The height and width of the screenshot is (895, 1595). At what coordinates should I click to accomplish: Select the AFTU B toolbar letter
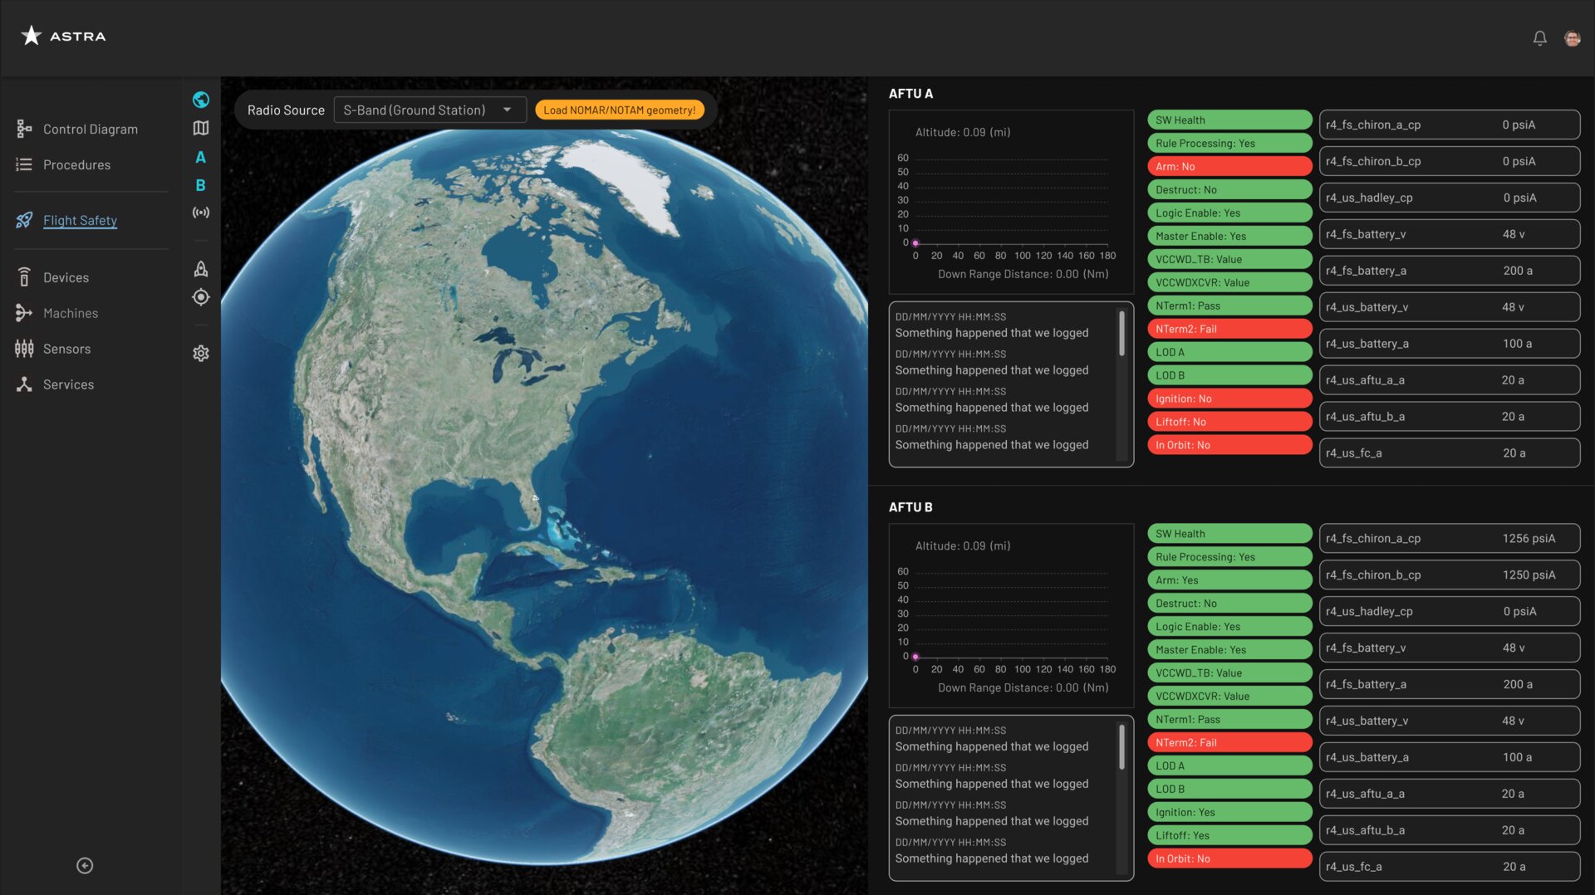[200, 185]
